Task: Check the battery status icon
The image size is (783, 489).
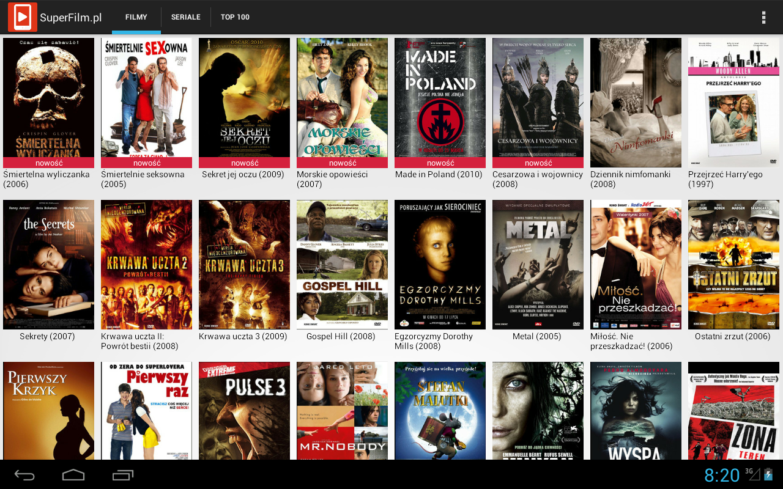Action: click(769, 474)
